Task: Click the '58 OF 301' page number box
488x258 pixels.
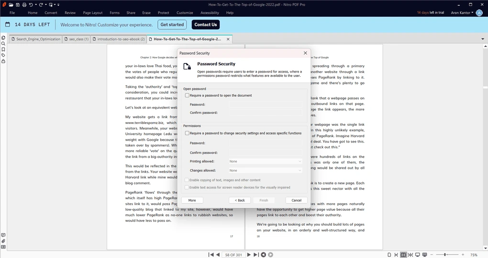Action: pos(233,255)
